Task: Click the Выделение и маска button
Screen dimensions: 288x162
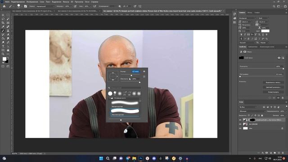Action: (x=273, y=82)
